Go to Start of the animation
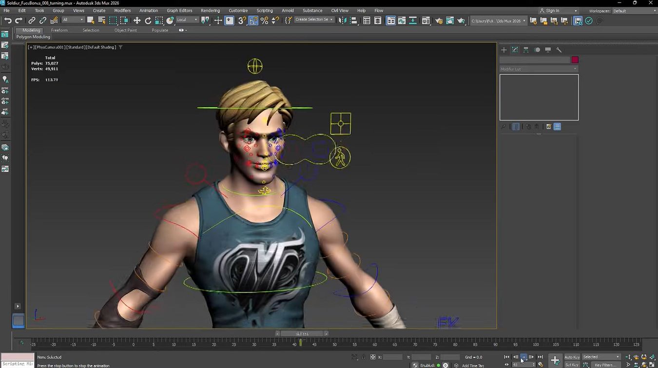The image size is (658, 368). coord(507,357)
